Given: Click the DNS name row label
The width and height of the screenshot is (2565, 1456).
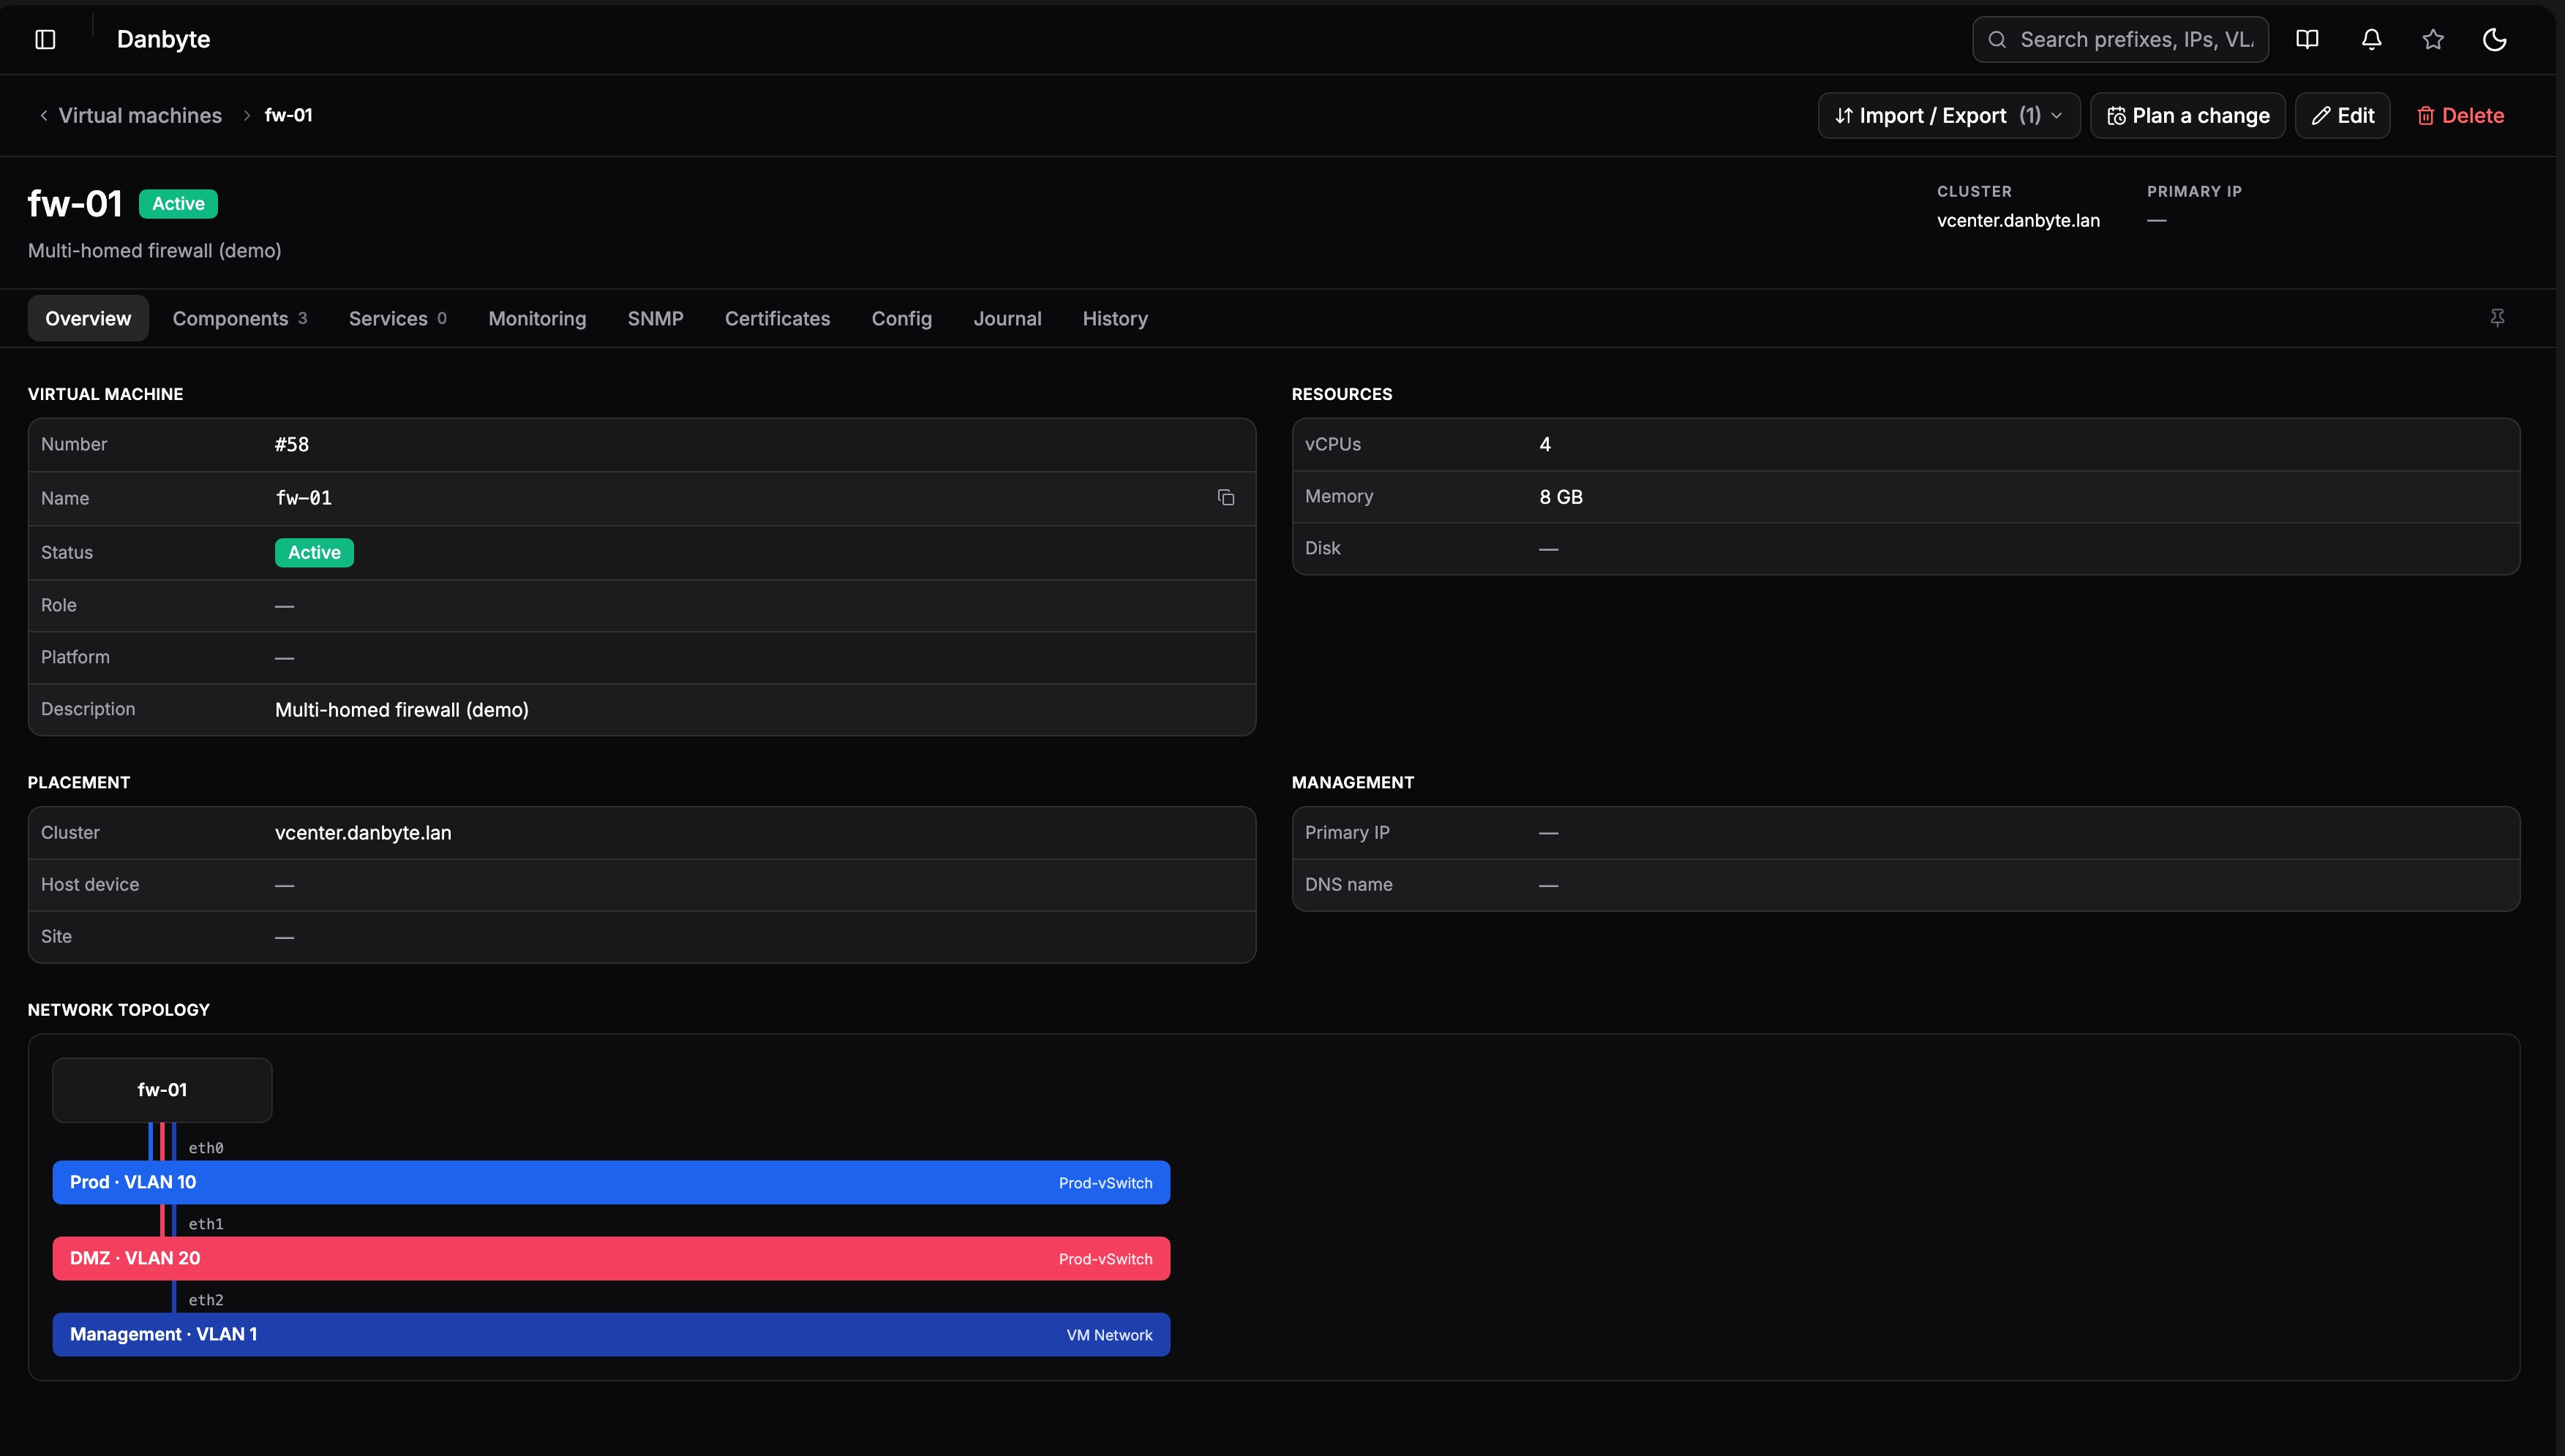Looking at the screenshot, I should (x=1348, y=885).
